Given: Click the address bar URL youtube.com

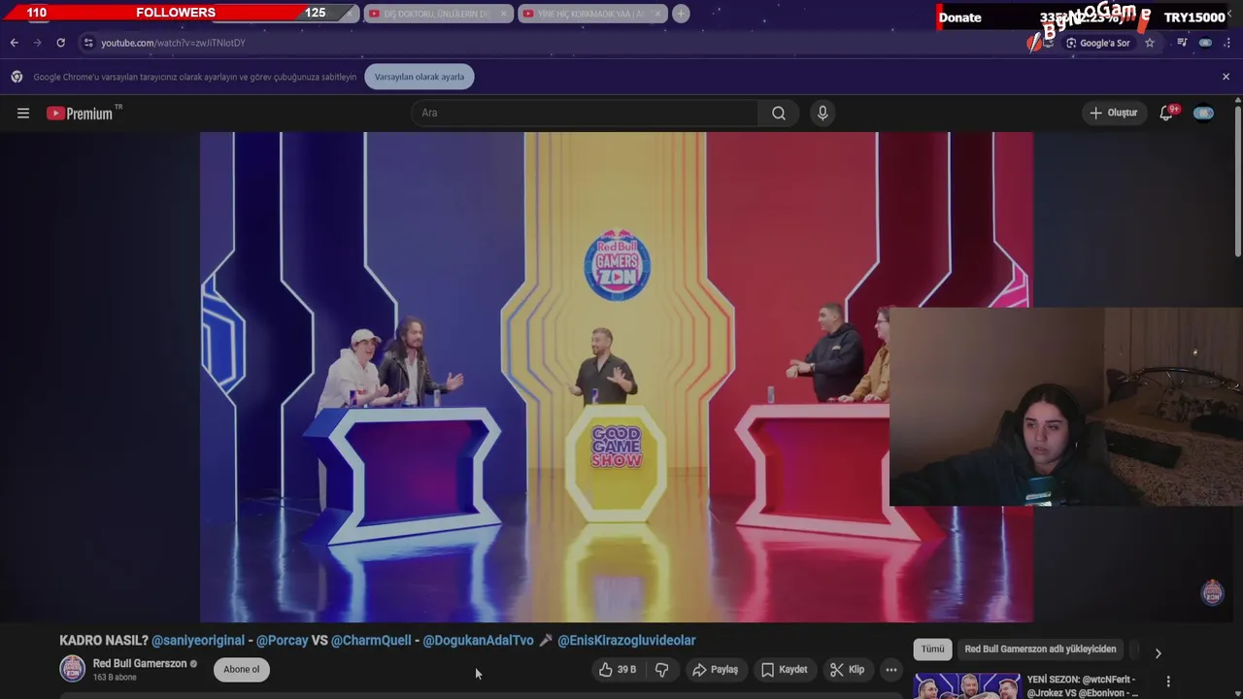Looking at the screenshot, I should (173, 43).
